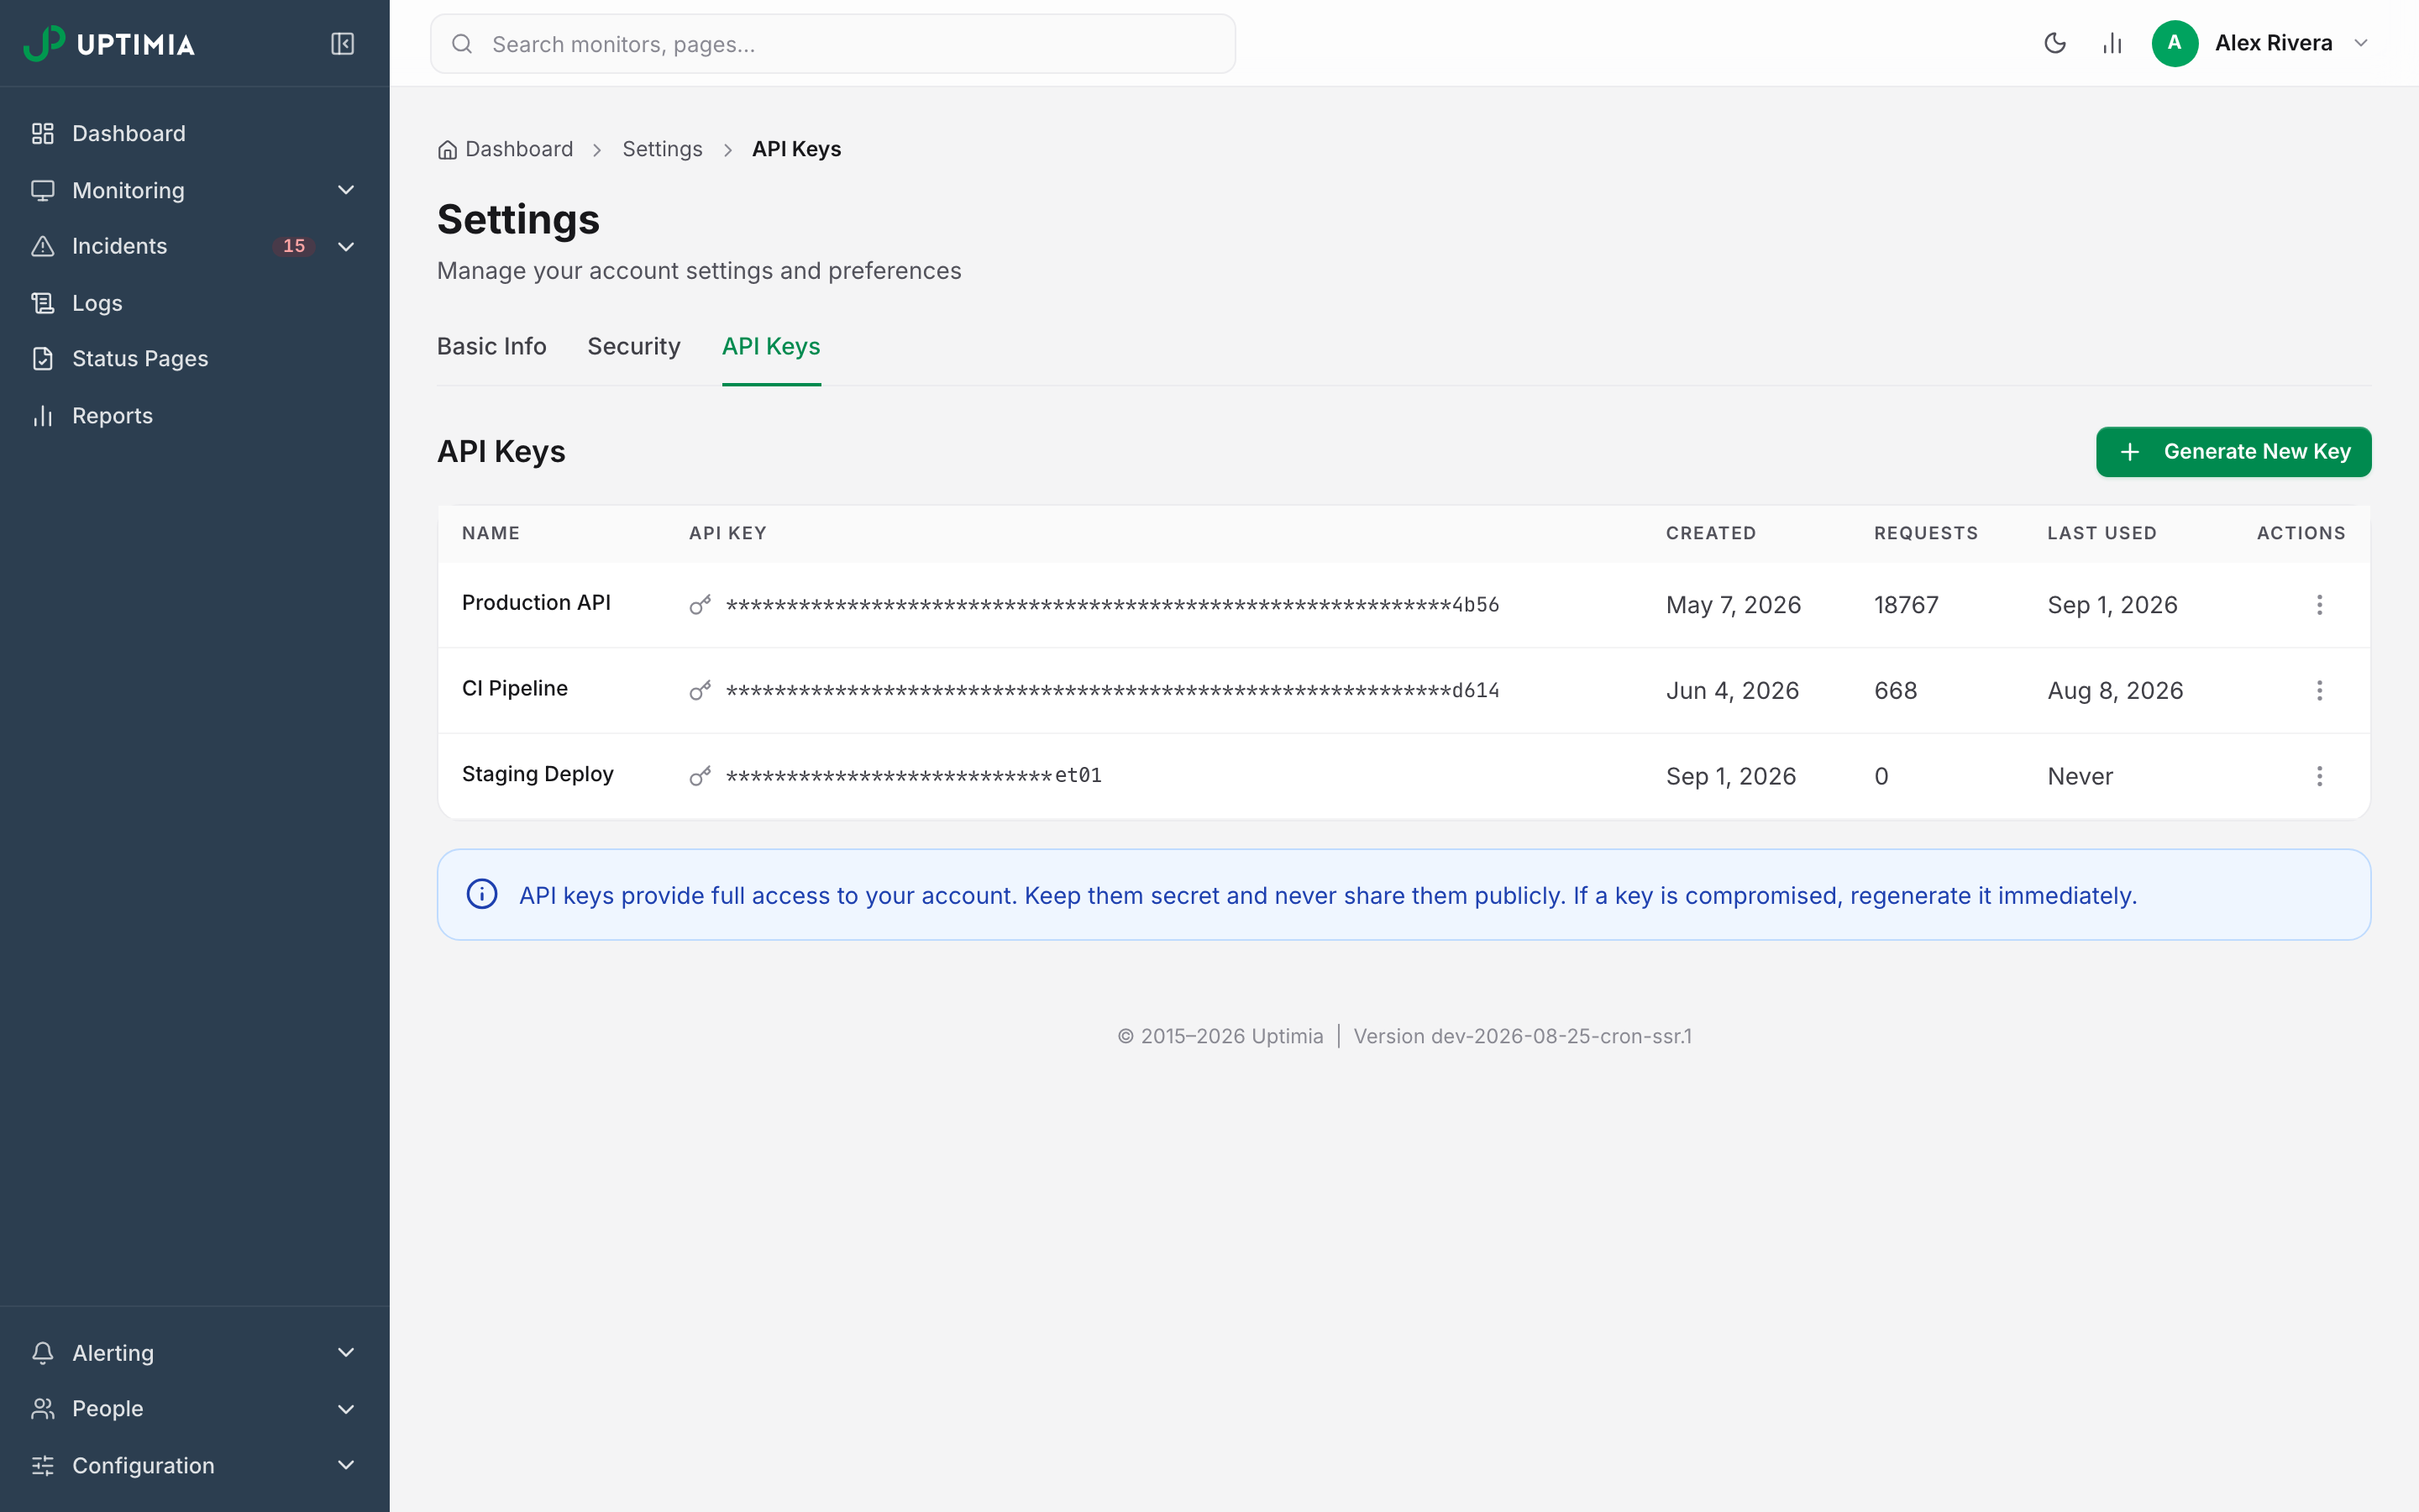The image size is (2419, 1512).
Task: Switch to the Security tab
Action: (634, 346)
